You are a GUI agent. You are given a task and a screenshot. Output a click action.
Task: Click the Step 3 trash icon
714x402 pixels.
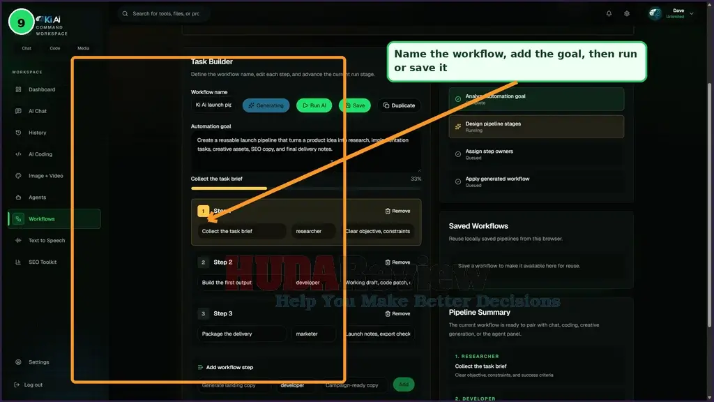point(388,313)
